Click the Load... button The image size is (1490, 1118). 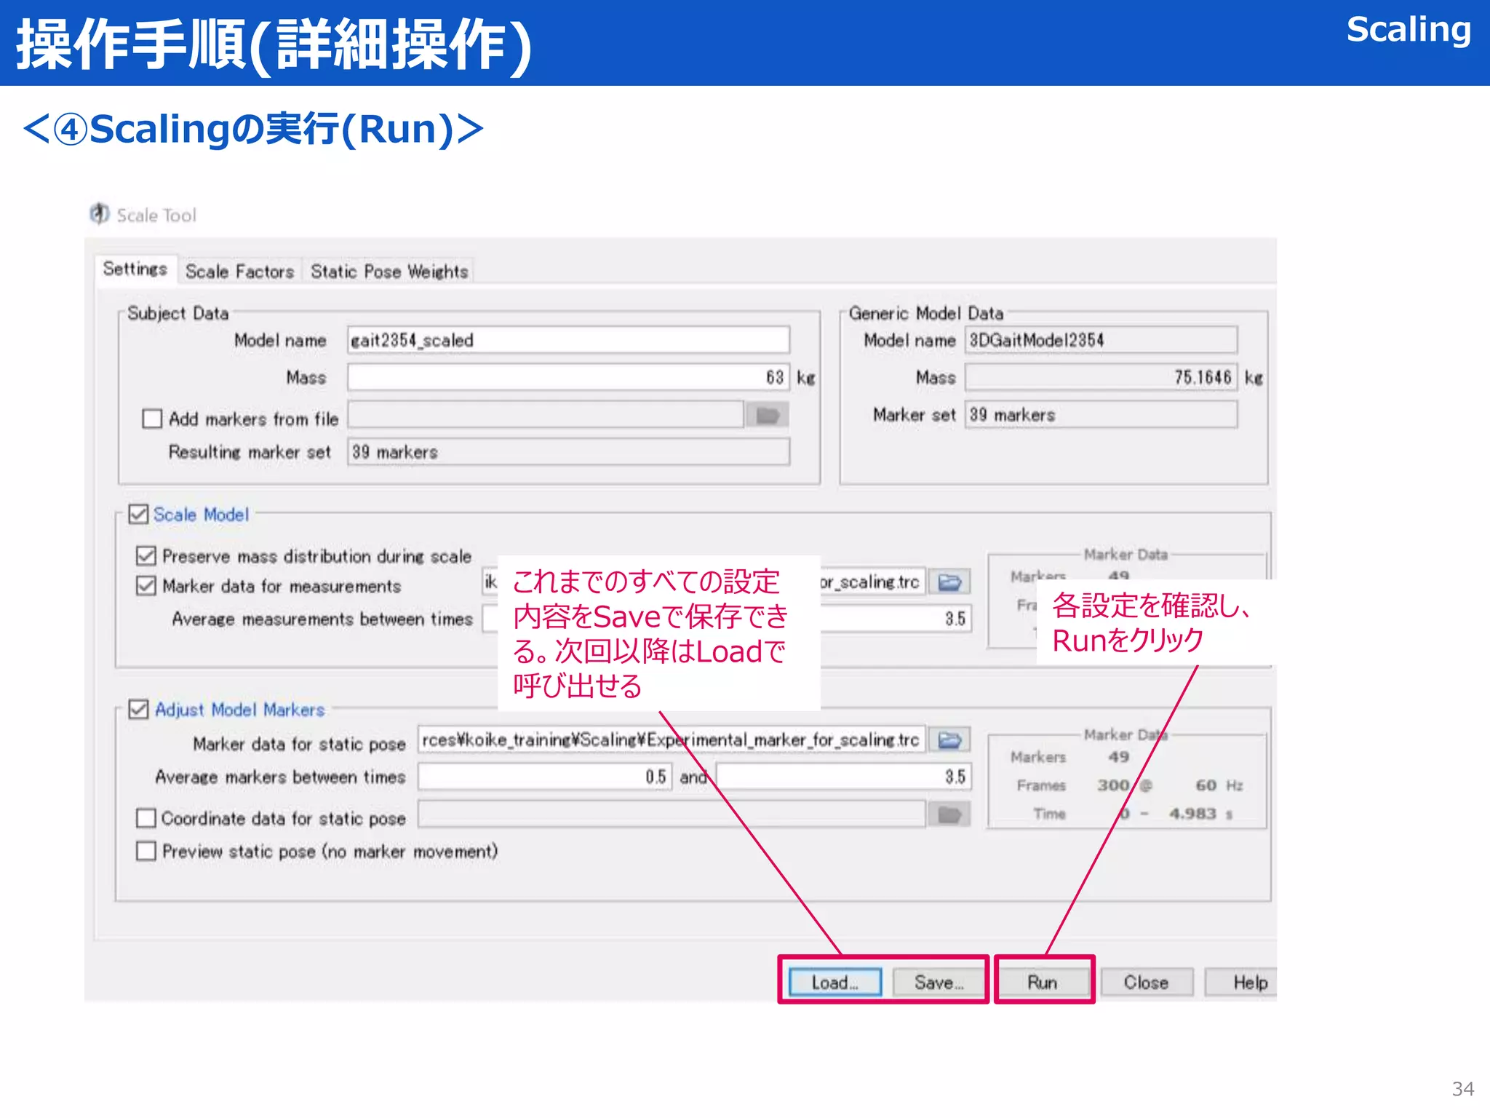(834, 983)
